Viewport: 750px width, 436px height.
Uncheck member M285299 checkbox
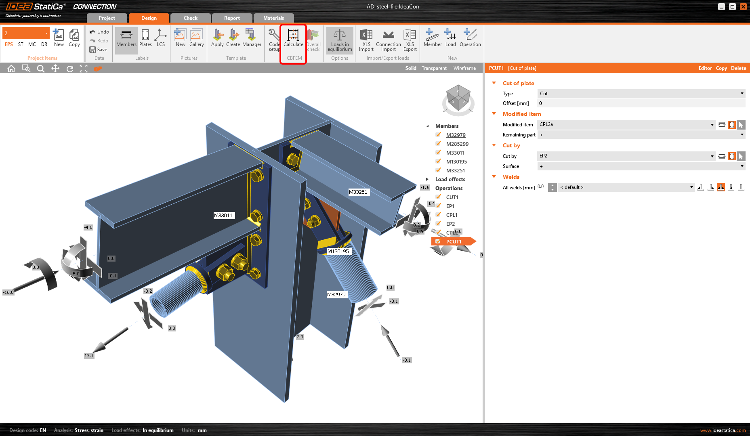tap(438, 144)
